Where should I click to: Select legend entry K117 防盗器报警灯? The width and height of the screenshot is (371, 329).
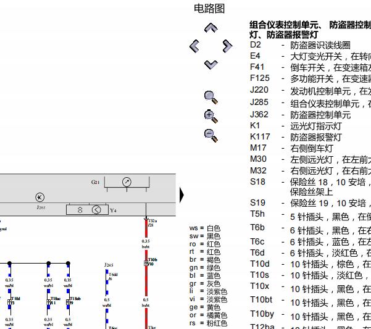(x=296, y=137)
